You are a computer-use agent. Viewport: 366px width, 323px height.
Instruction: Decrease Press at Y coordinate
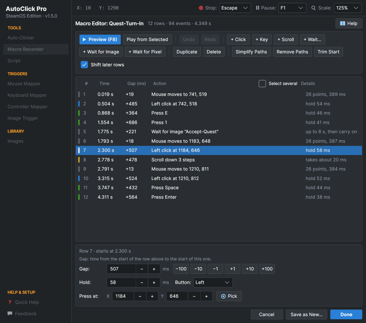pos(194,296)
